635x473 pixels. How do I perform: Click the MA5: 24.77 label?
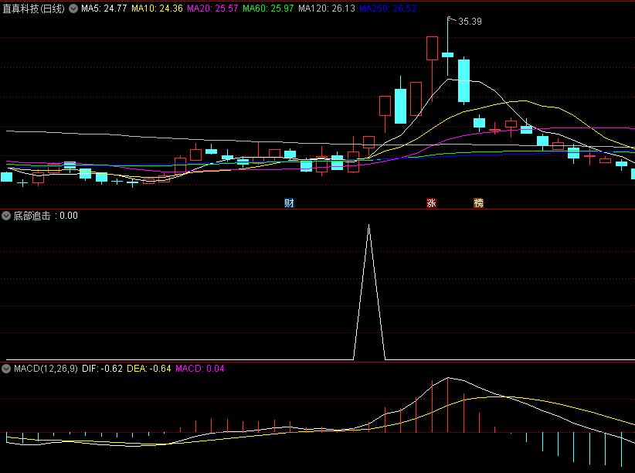[104, 9]
